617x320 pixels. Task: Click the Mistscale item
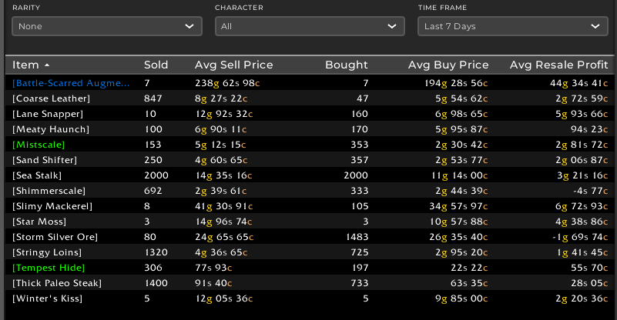[39, 145]
